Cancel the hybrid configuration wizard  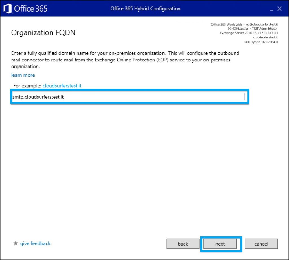pyautogui.click(x=261, y=244)
